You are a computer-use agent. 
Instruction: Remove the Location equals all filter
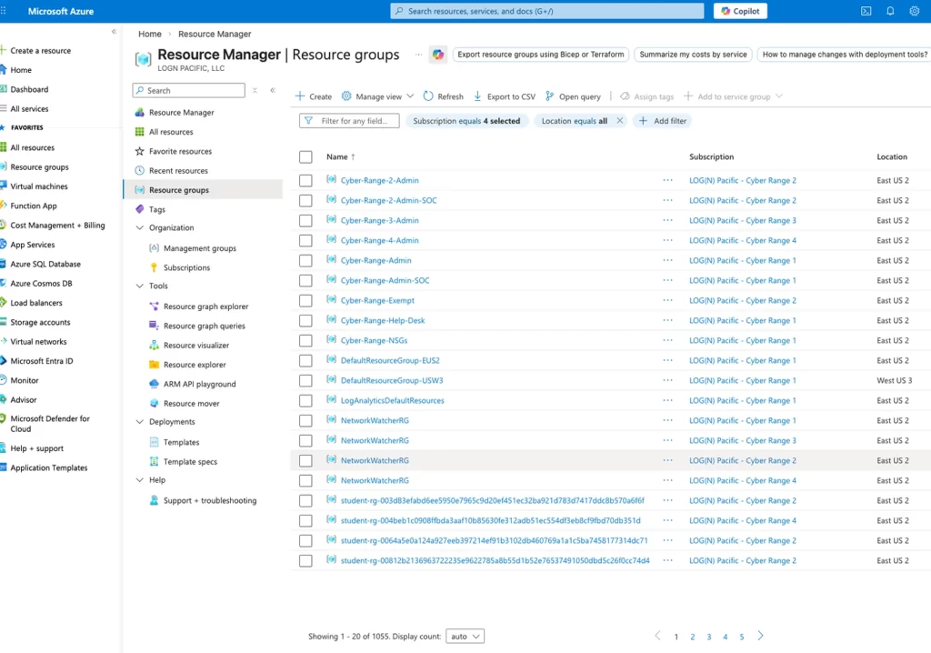[x=620, y=121]
